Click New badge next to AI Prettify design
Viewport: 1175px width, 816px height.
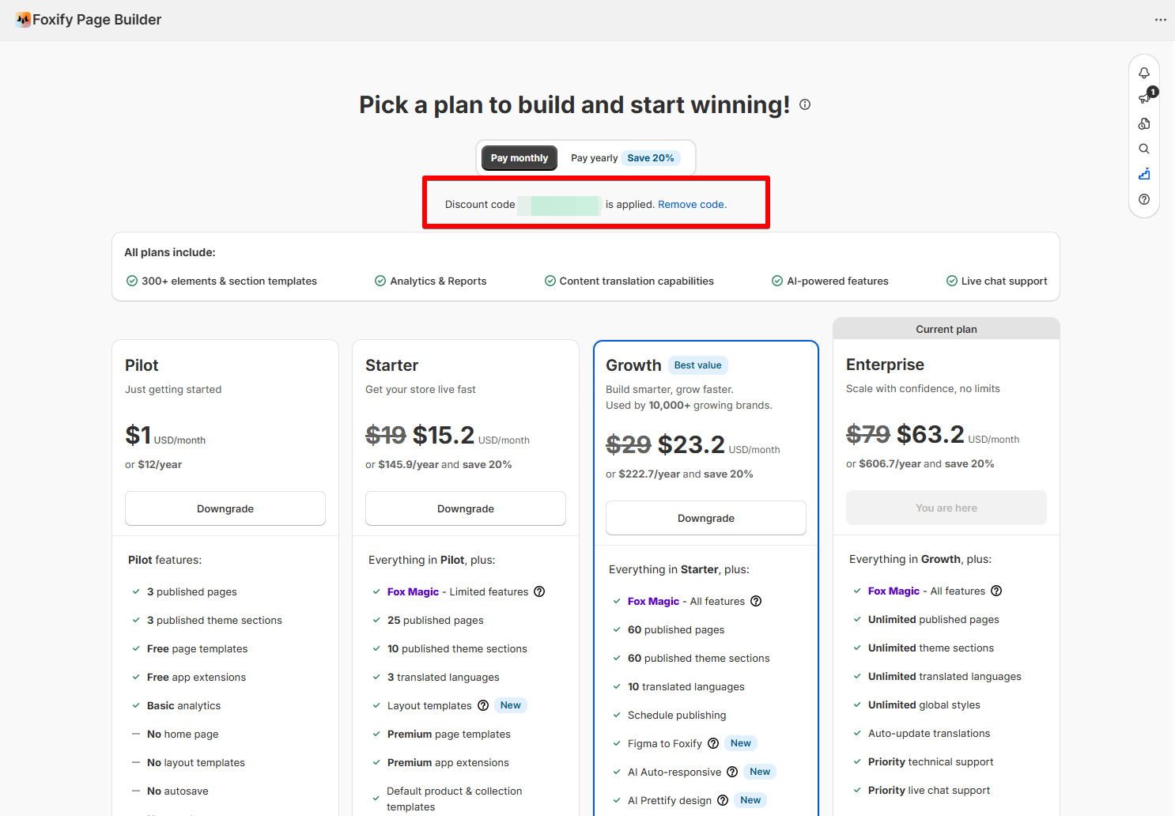pyautogui.click(x=750, y=800)
